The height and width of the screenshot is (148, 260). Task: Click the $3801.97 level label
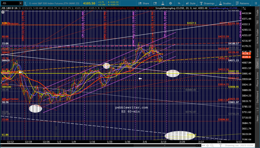coord(234,102)
